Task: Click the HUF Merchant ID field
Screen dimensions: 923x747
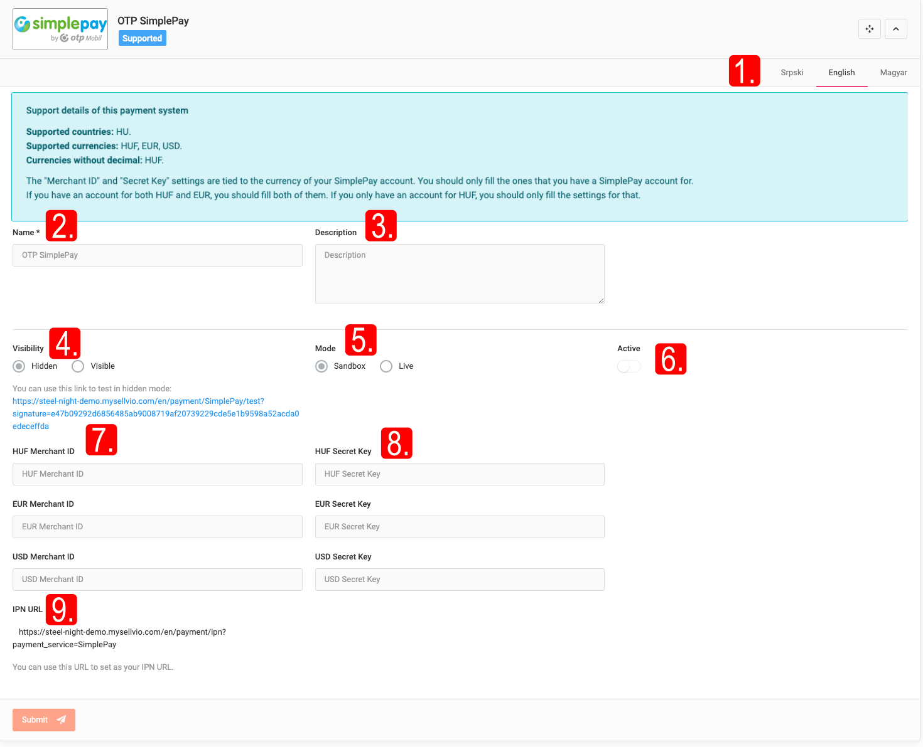Action: pos(157,474)
